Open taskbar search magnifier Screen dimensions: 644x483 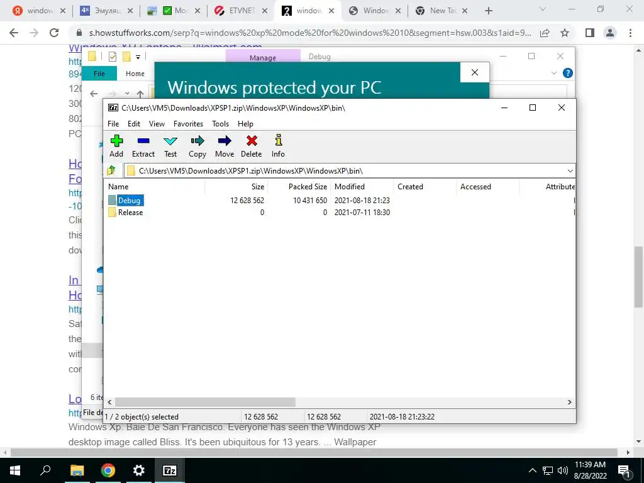[x=45, y=470]
